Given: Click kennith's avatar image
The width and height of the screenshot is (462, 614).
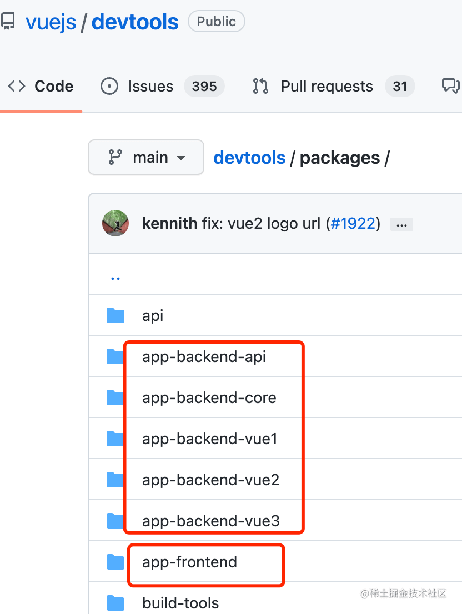Looking at the screenshot, I should tap(115, 224).
